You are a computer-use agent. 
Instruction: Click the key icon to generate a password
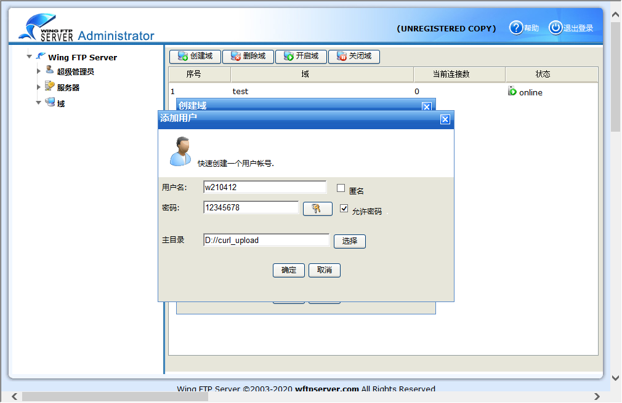point(317,209)
